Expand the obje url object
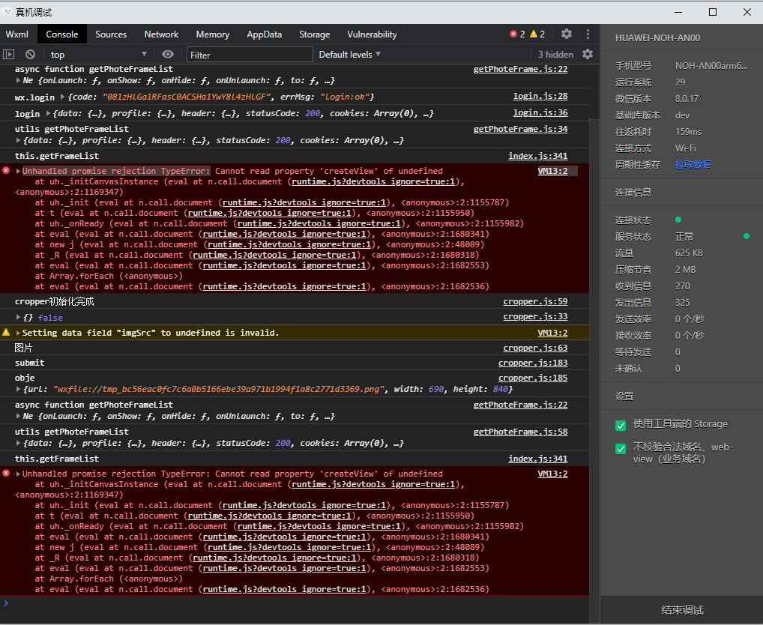 coord(18,389)
